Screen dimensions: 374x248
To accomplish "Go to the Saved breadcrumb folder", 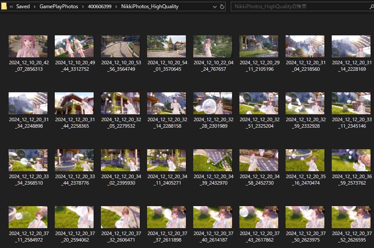I will 23,6.
